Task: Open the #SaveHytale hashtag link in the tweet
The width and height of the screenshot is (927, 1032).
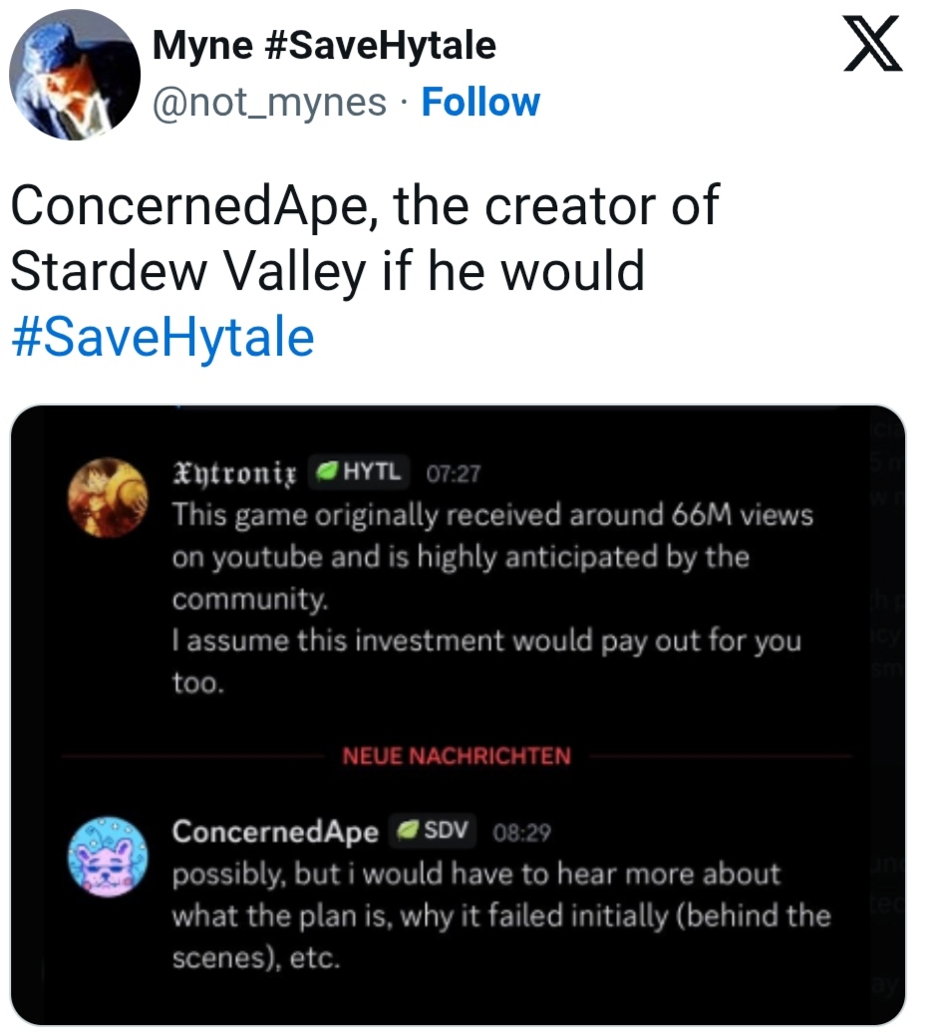Action: [163, 337]
